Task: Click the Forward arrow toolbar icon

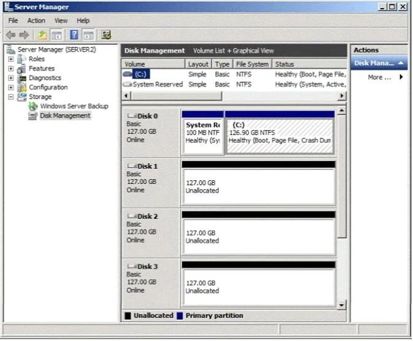Action: (x=24, y=35)
